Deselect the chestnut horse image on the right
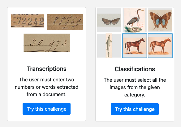181x127 pixels. (x=160, y=46)
